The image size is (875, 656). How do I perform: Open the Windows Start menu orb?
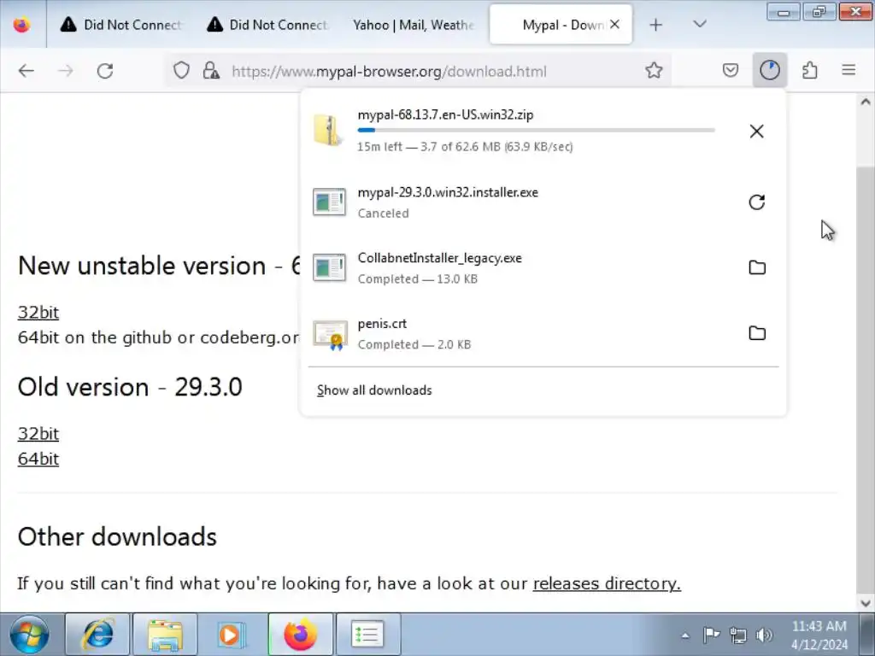click(x=28, y=635)
